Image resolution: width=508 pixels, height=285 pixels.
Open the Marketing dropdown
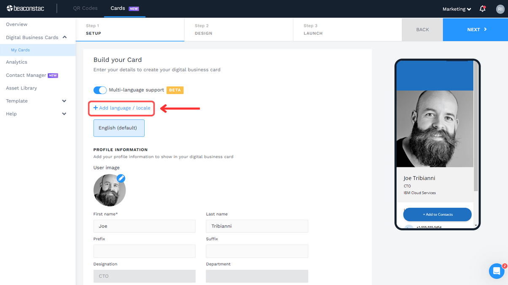456,8
